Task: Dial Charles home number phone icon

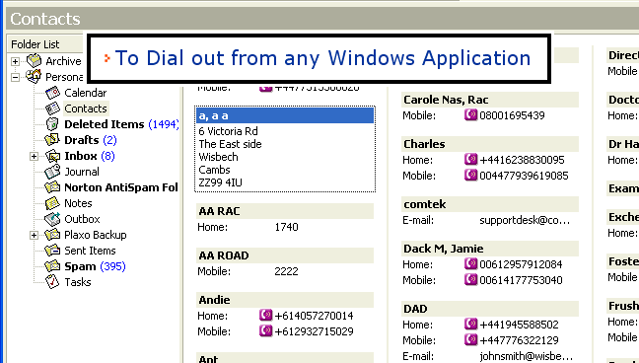Action: pos(470,160)
